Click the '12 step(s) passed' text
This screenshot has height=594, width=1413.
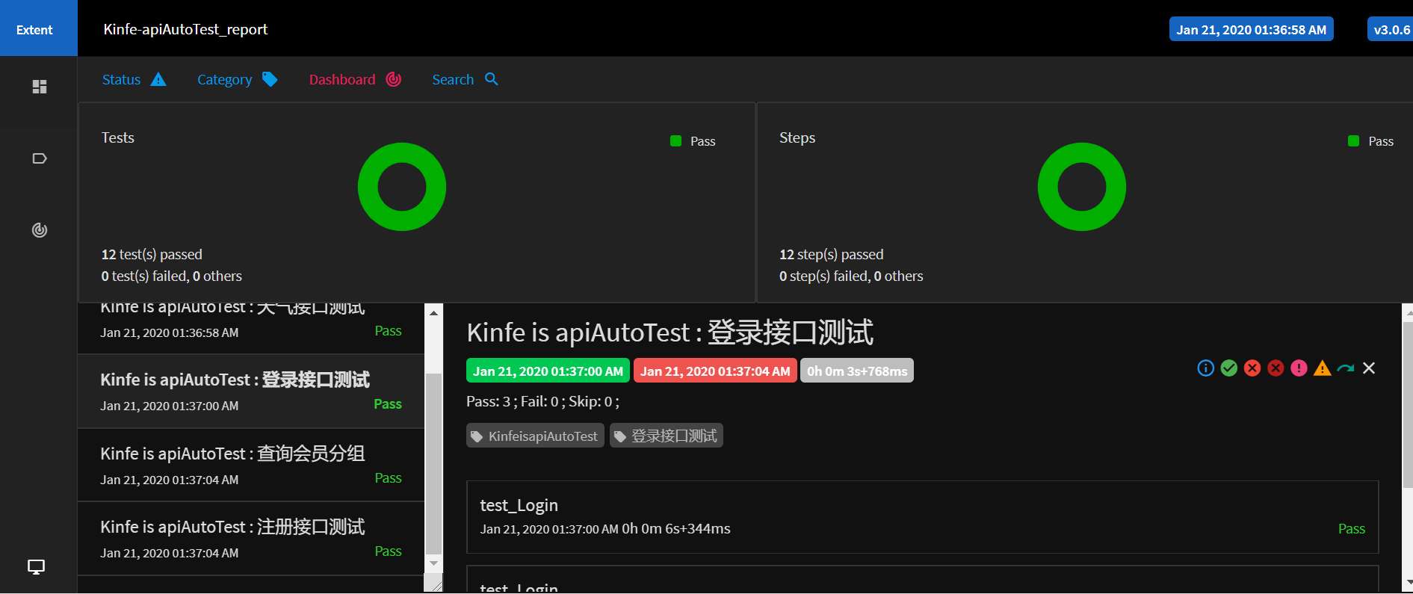(x=831, y=254)
